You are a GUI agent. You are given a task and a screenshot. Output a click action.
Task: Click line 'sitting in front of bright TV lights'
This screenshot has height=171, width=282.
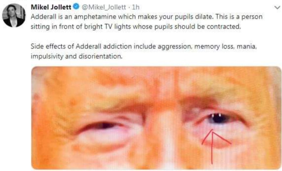136,27
